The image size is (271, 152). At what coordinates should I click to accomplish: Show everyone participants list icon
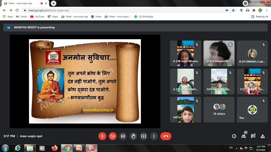click(244, 136)
